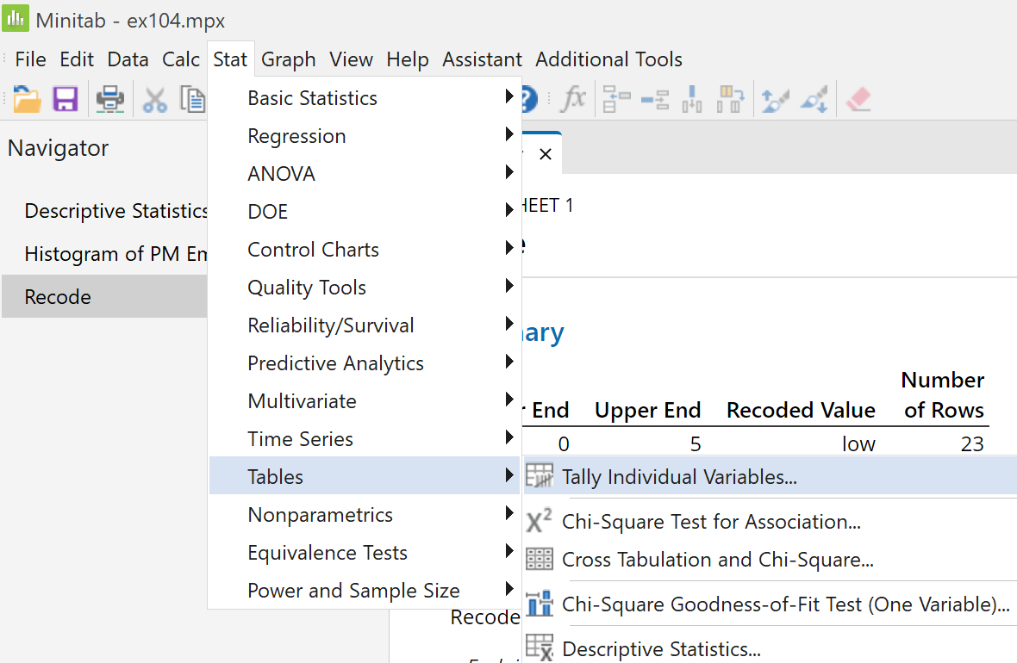Viewport: 1017px width, 663px height.
Task: Open the fx formula function icon
Action: (x=573, y=99)
